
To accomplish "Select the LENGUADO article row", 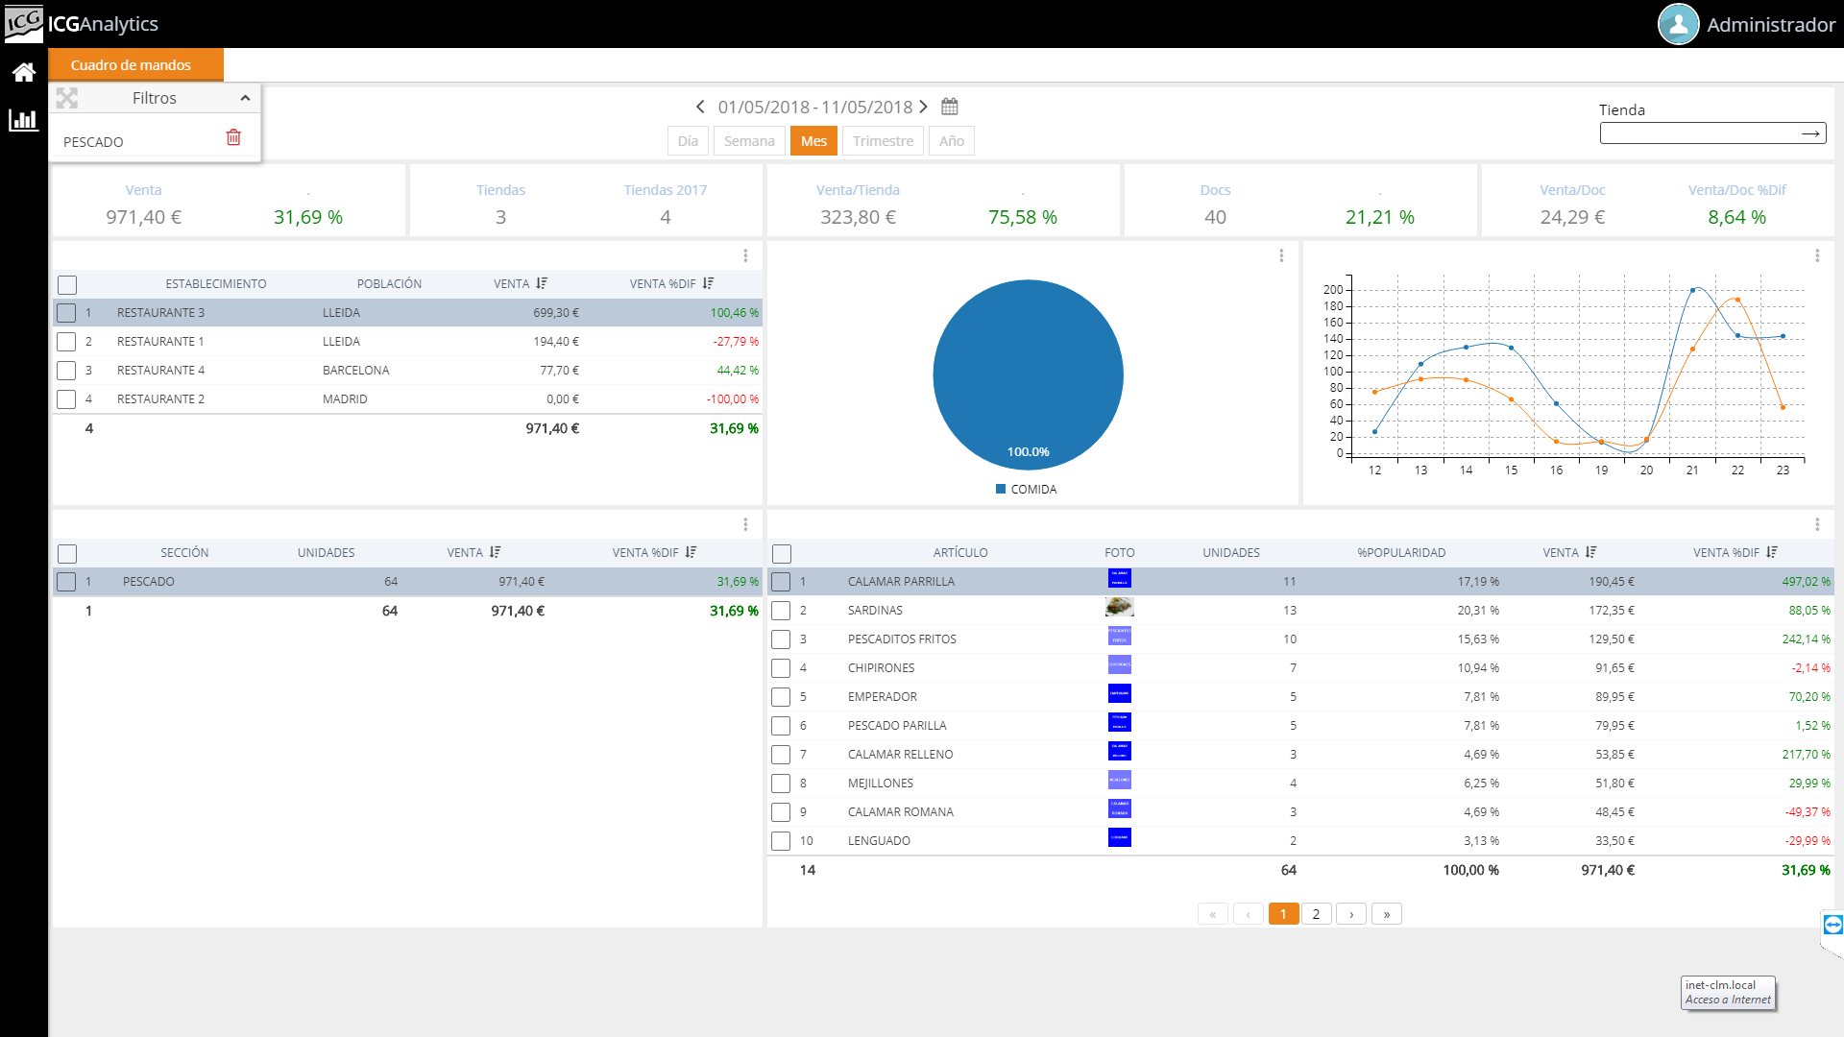I will click(x=1300, y=841).
